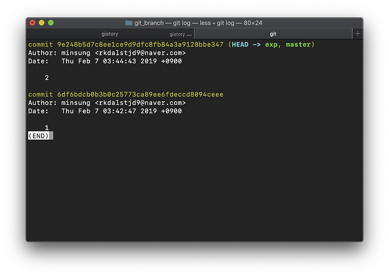Click the (END) pager indicator

coord(38,136)
